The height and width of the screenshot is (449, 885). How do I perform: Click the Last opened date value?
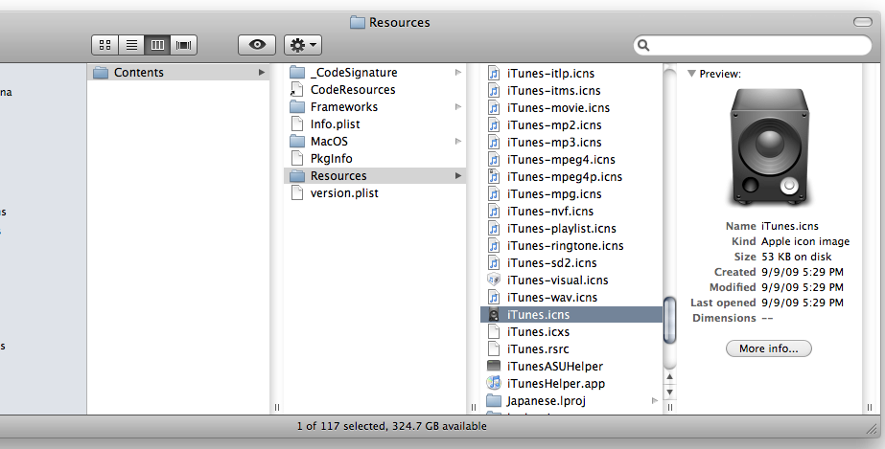802,303
